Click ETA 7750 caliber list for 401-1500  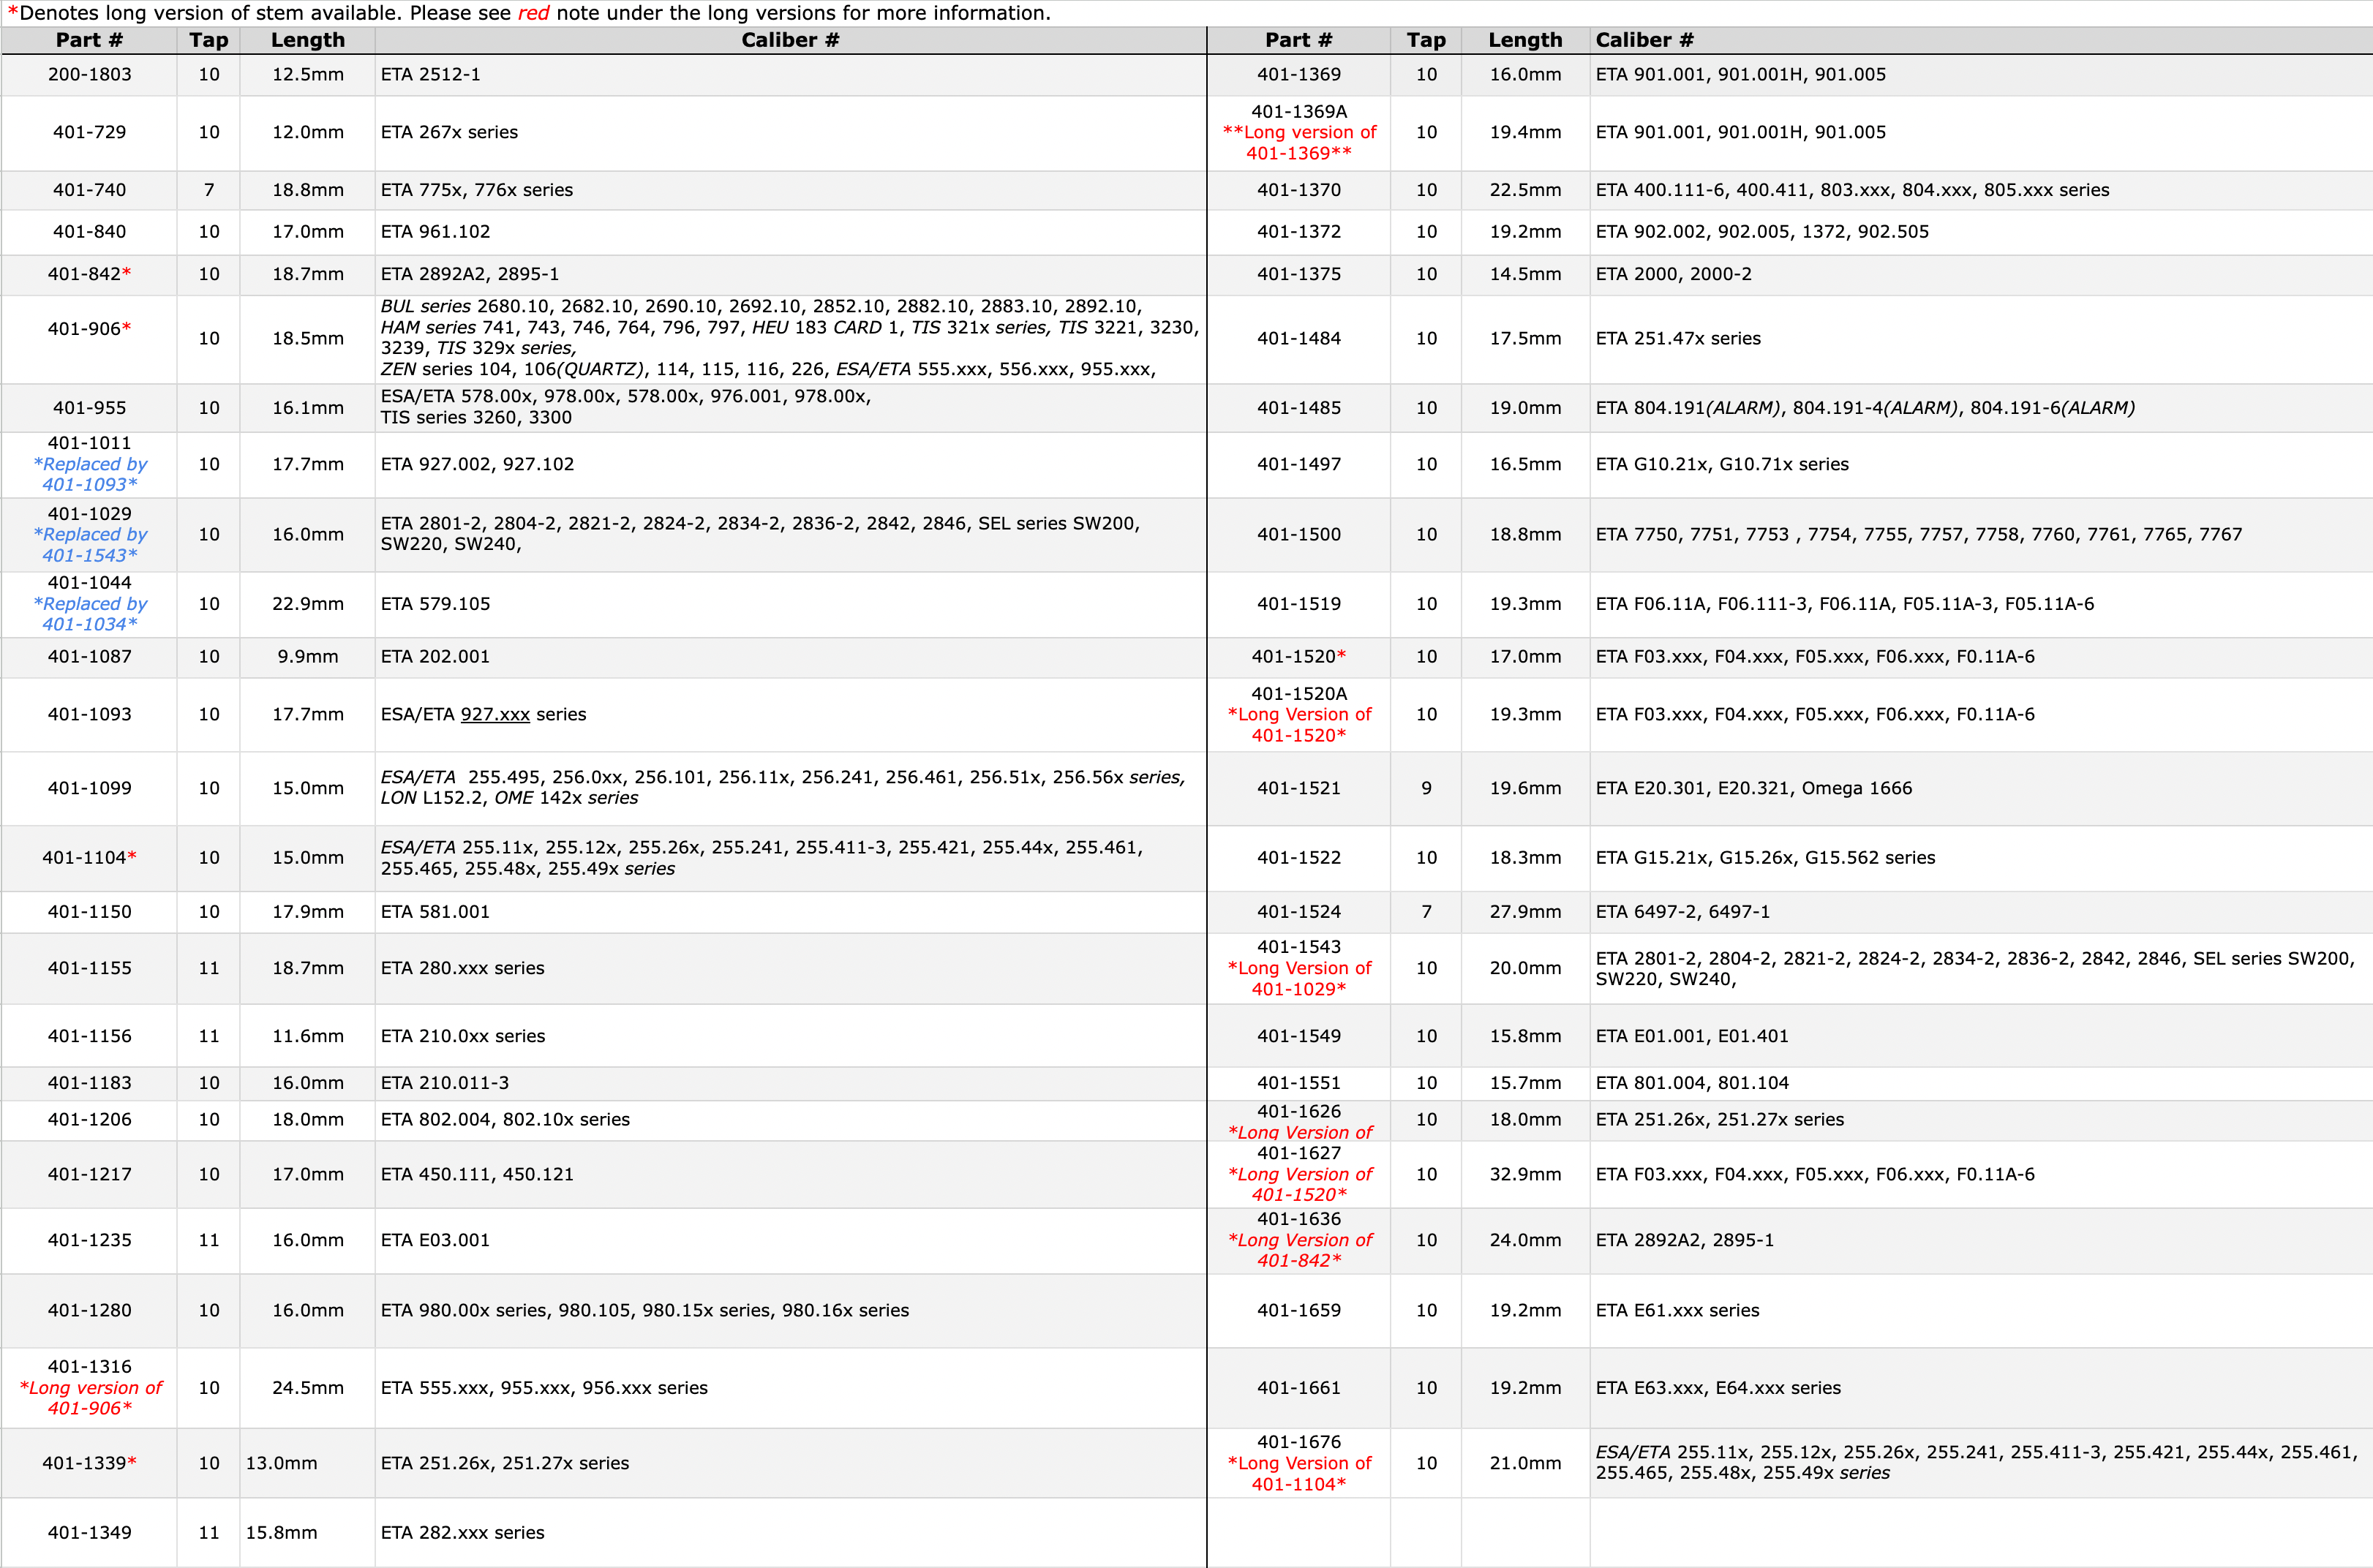pyautogui.click(x=1918, y=534)
